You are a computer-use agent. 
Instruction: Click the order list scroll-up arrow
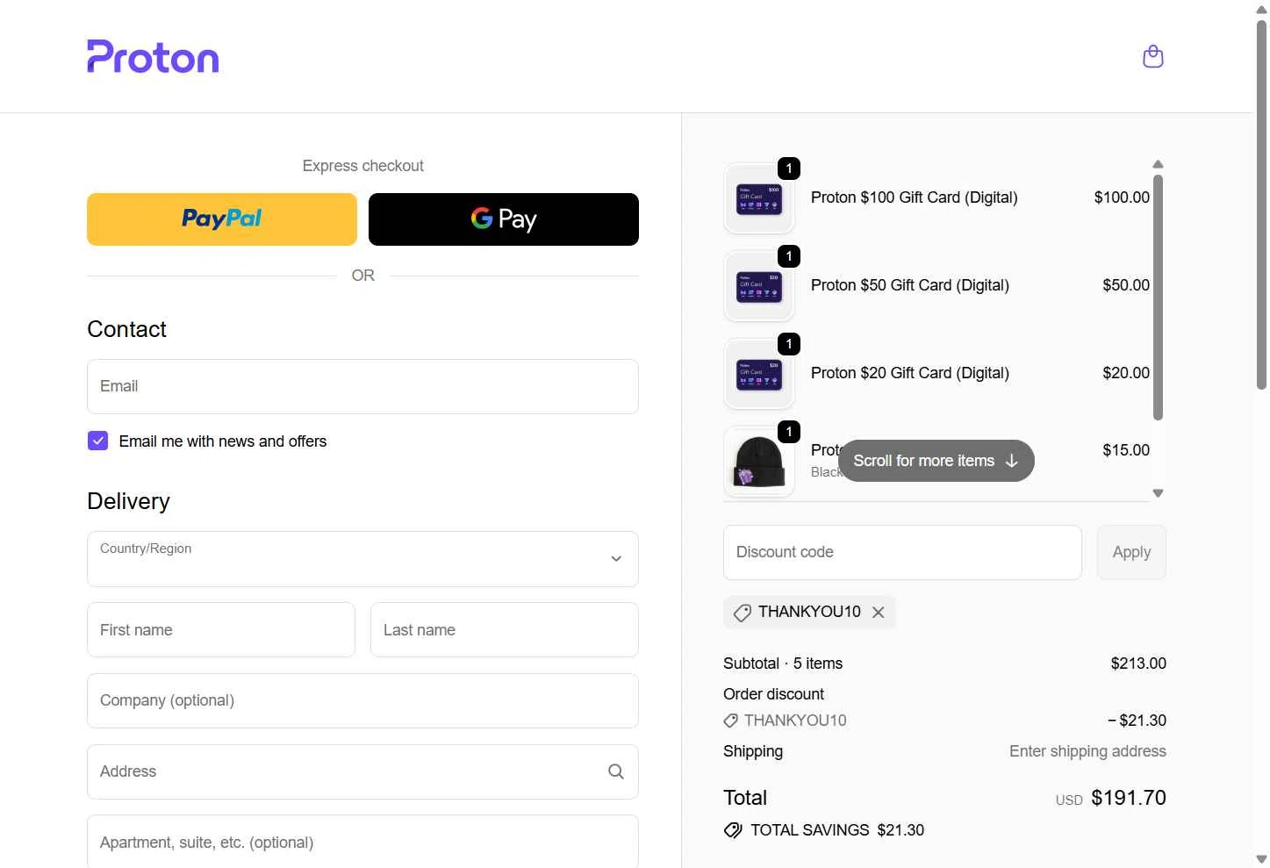(1158, 164)
